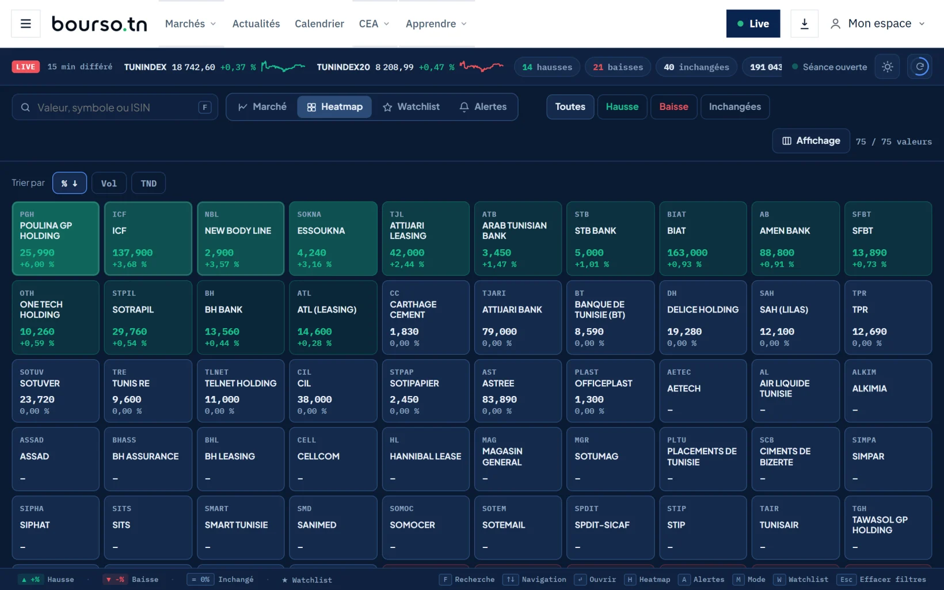Switch to Marché view tab
The width and height of the screenshot is (944, 590).
pyautogui.click(x=262, y=107)
